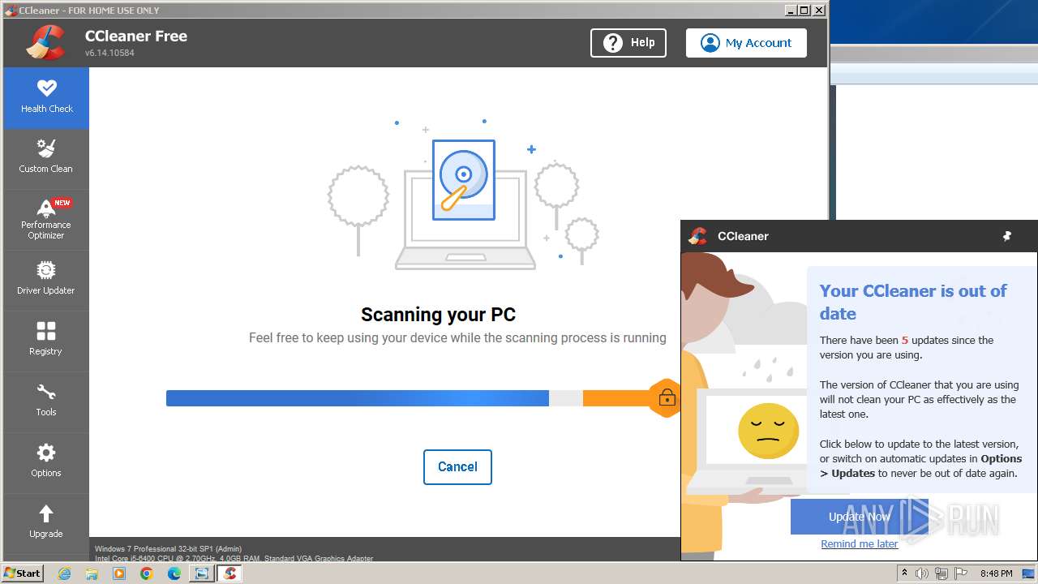
Task: Show hidden system tray icons
Action: [x=905, y=573]
